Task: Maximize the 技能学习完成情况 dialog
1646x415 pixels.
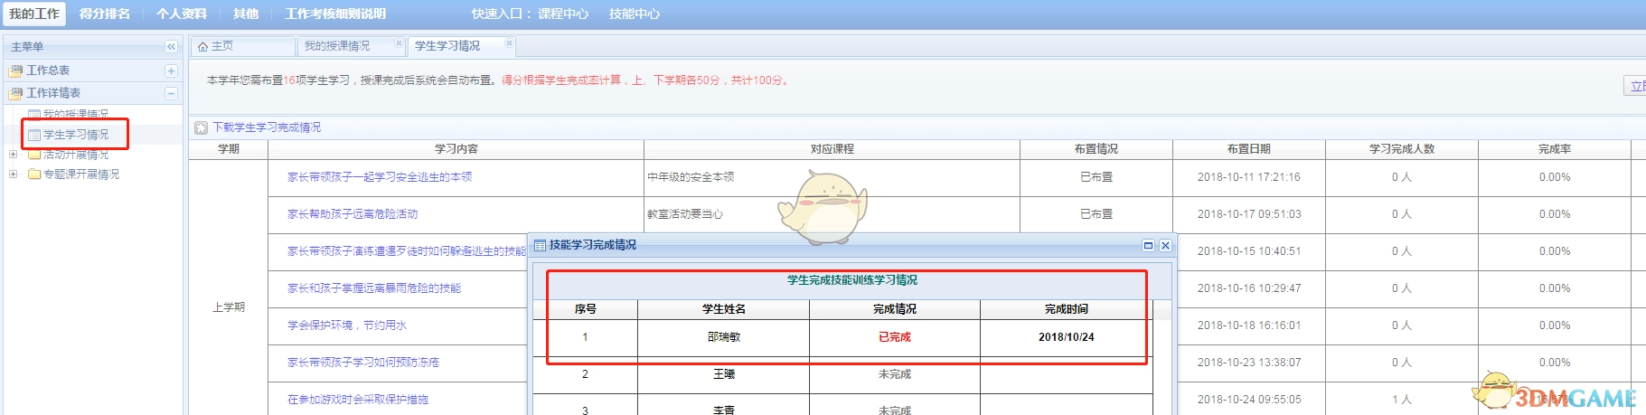Action: 1148,245
